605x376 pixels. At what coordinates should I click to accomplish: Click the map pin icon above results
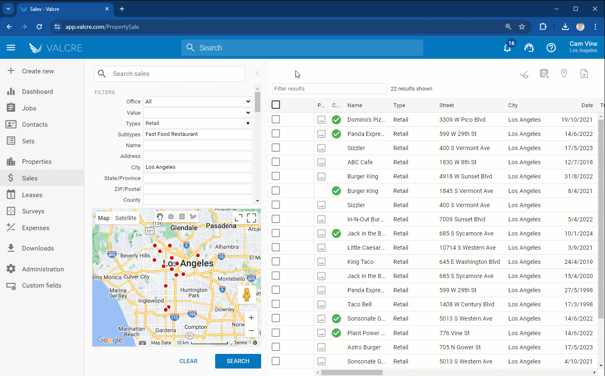(x=564, y=74)
